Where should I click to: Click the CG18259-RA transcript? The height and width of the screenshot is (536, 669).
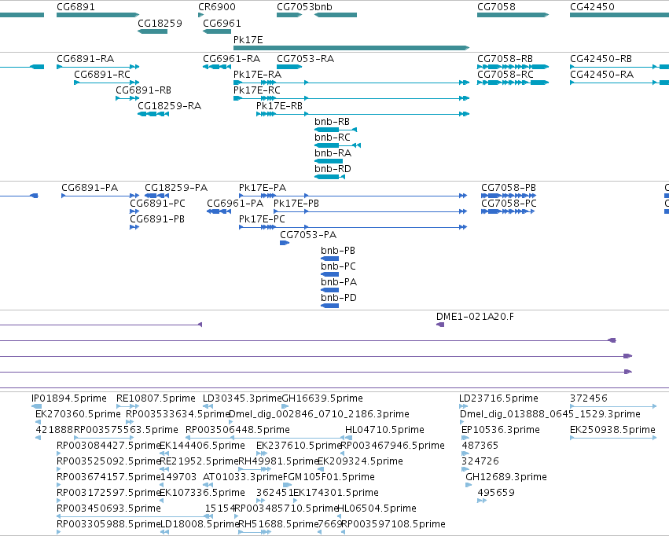(x=153, y=114)
